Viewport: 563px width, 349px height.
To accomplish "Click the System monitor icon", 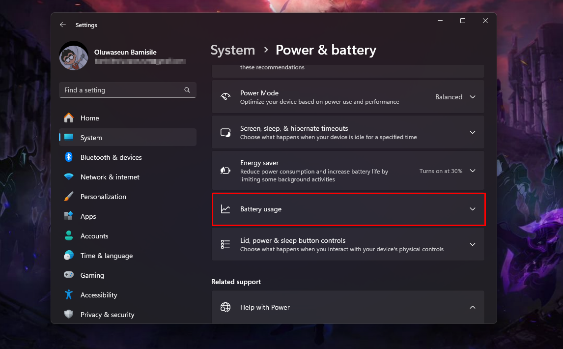I will (69, 137).
